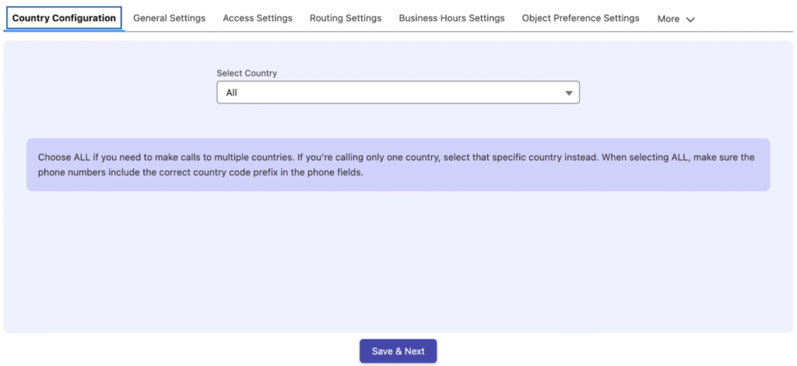
Task: Click the Select Country dropdown arrow
Action: (x=569, y=93)
